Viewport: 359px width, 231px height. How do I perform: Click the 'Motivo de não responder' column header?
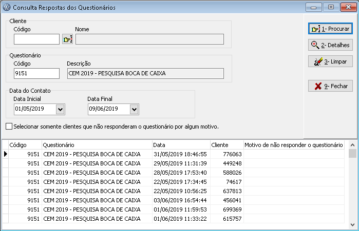(x=294, y=145)
